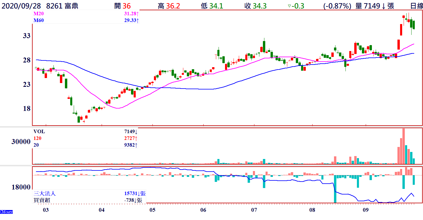Image resolution: width=423 pixels, height=220 pixels.
Task: Click the 06 month marker on the time axis
Action: [x=203, y=210]
